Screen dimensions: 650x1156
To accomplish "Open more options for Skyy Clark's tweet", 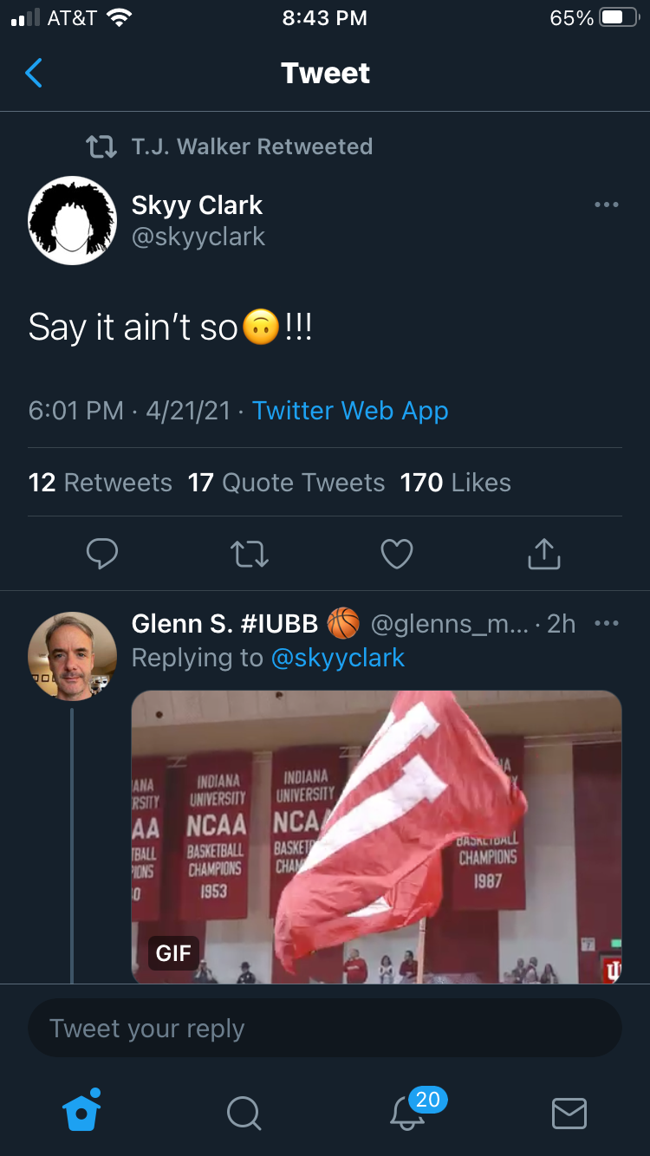I will click(606, 205).
